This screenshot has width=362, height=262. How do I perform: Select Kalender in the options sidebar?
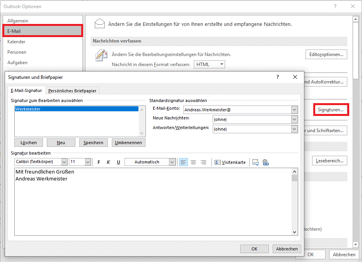pos(16,41)
